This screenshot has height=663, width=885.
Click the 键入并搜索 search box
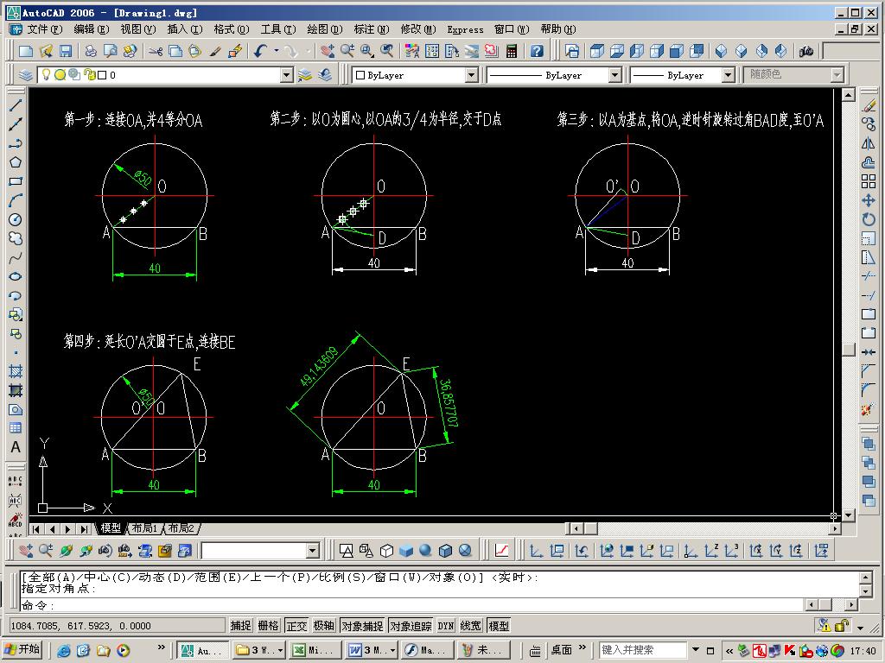click(x=643, y=650)
